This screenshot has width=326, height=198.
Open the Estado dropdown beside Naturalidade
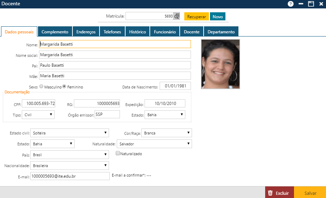[x=52, y=144]
